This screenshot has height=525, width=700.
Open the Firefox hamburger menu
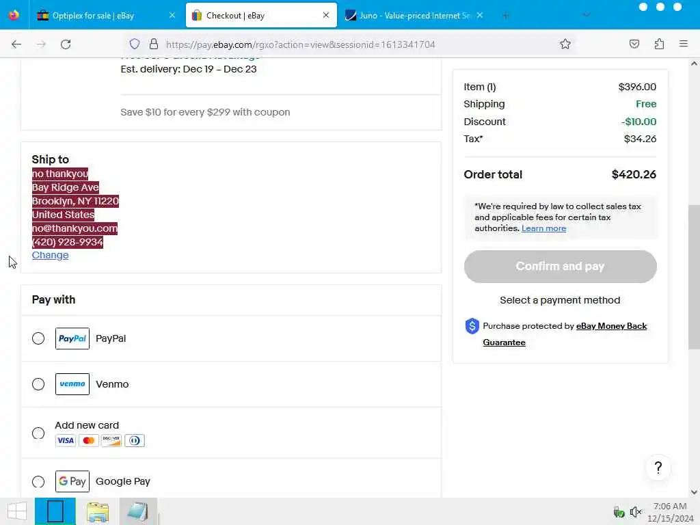pos(684,44)
